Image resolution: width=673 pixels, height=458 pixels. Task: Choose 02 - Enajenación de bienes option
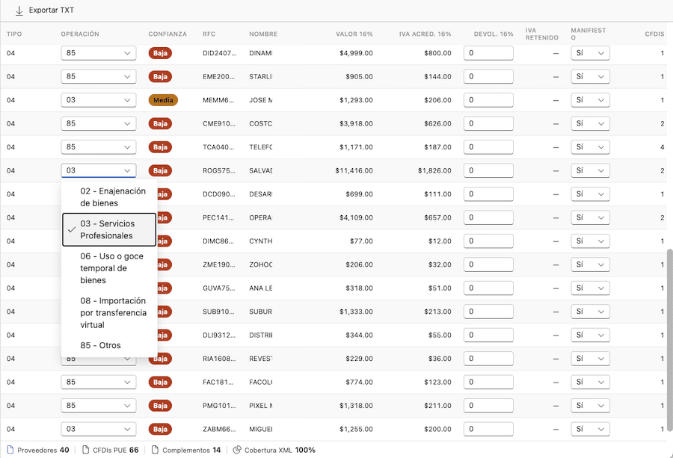[109, 196]
